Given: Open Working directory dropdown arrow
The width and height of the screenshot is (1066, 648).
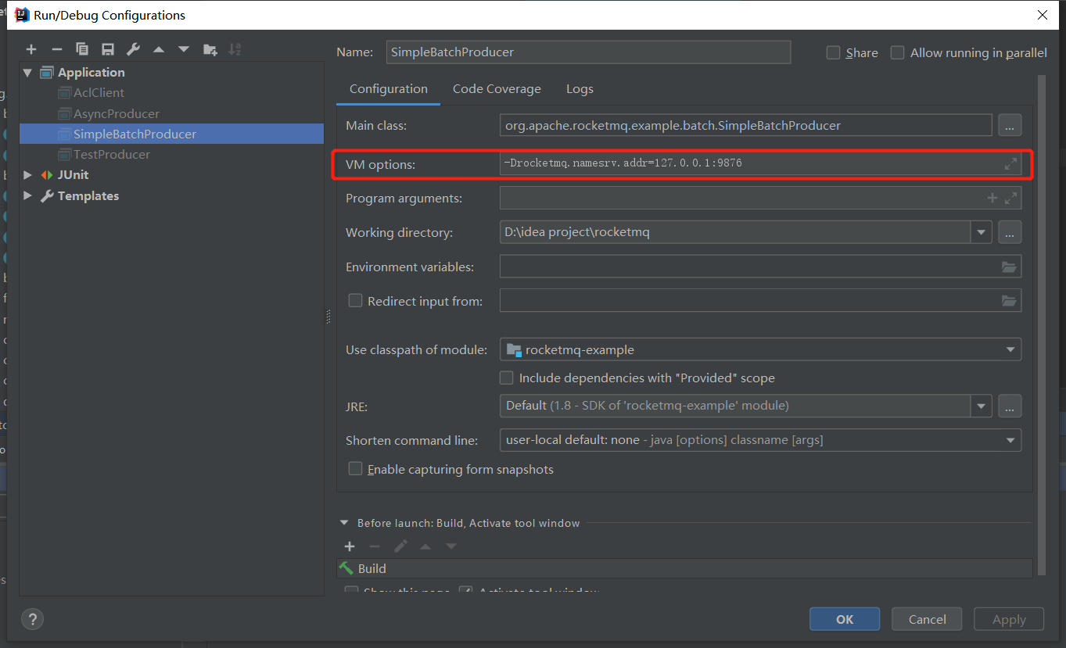Looking at the screenshot, I should (x=982, y=232).
